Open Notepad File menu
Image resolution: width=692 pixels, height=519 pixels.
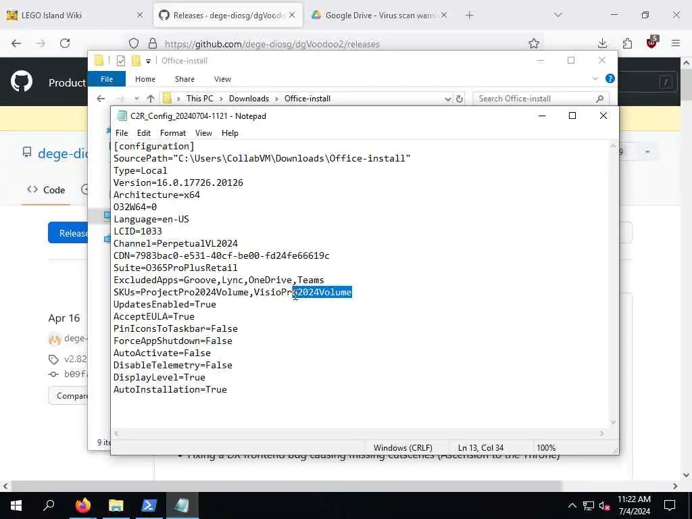click(122, 133)
